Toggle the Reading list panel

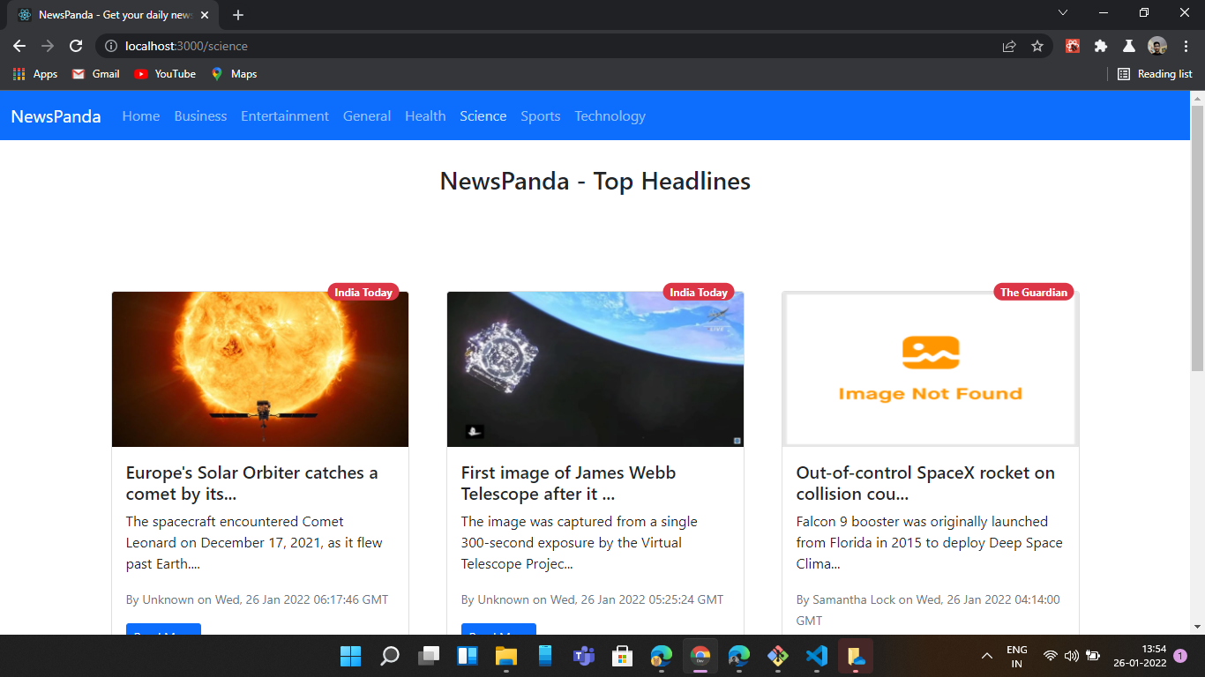(x=1154, y=74)
